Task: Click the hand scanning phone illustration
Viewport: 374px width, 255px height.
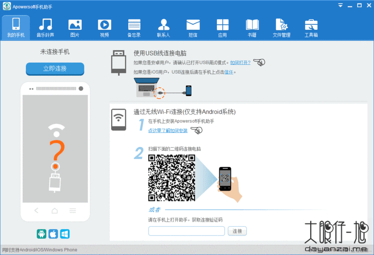Action: [x=230, y=184]
